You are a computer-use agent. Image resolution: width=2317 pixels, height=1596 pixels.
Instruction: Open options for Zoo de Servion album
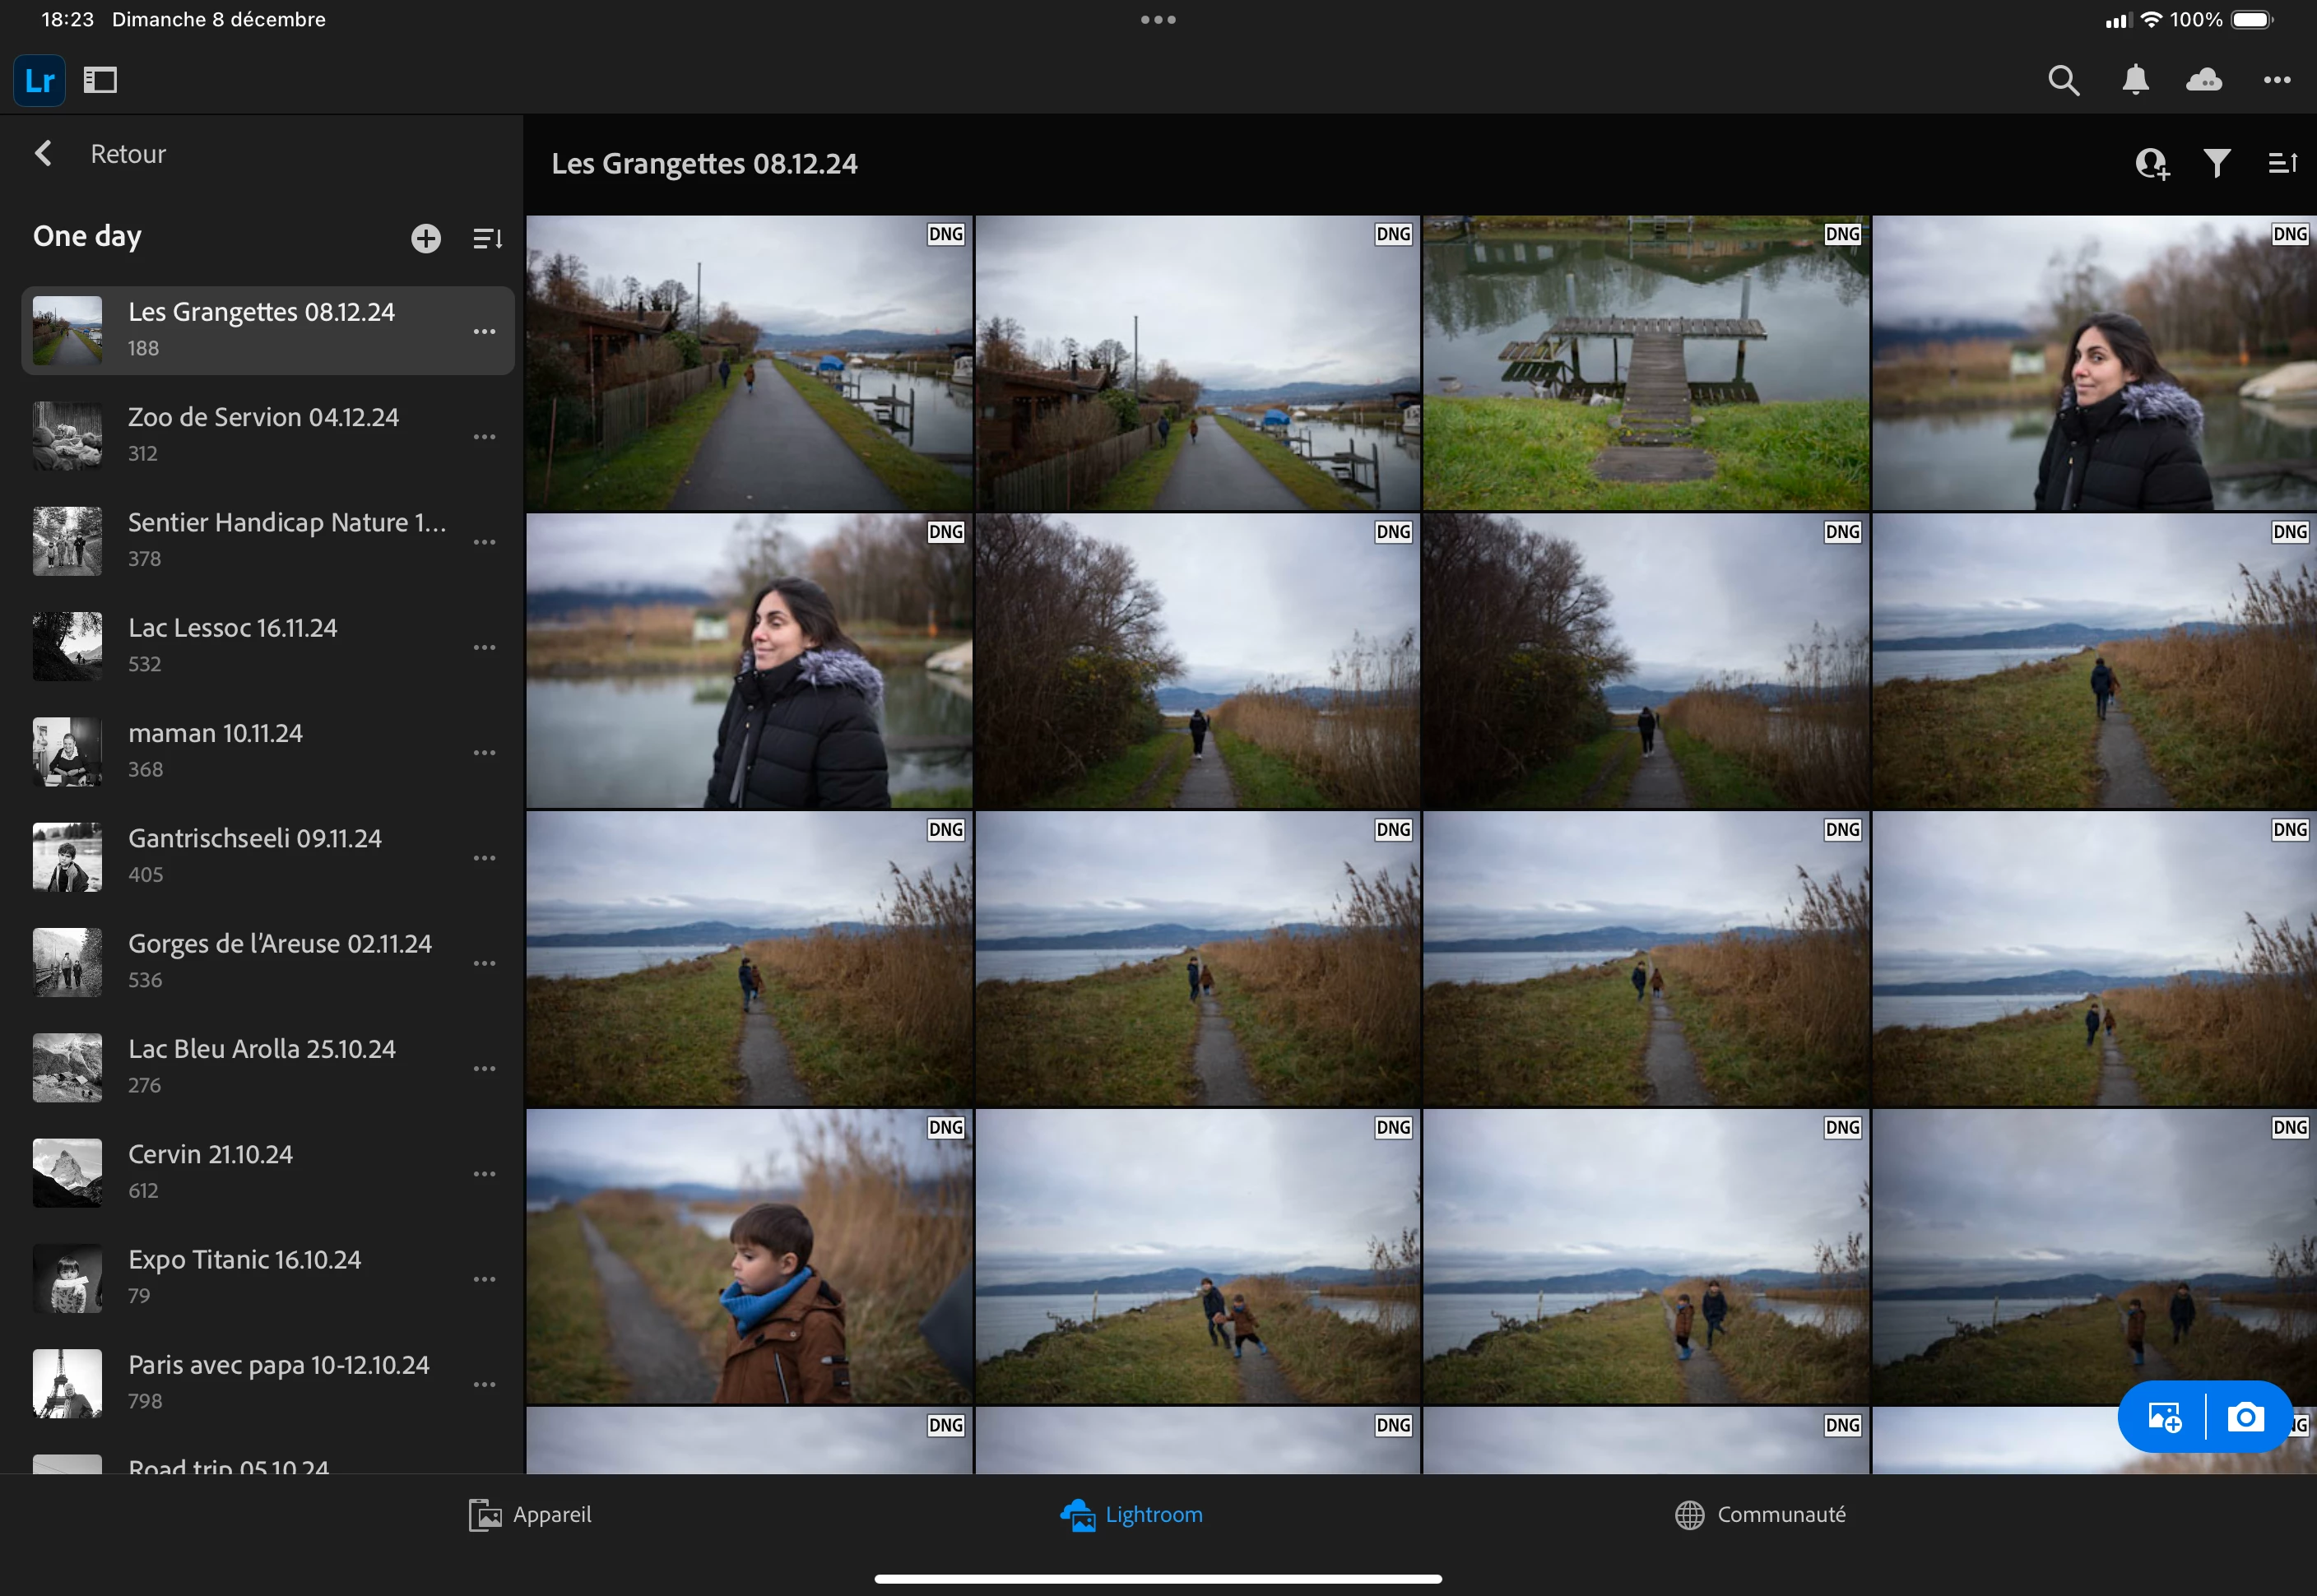(485, 437)
